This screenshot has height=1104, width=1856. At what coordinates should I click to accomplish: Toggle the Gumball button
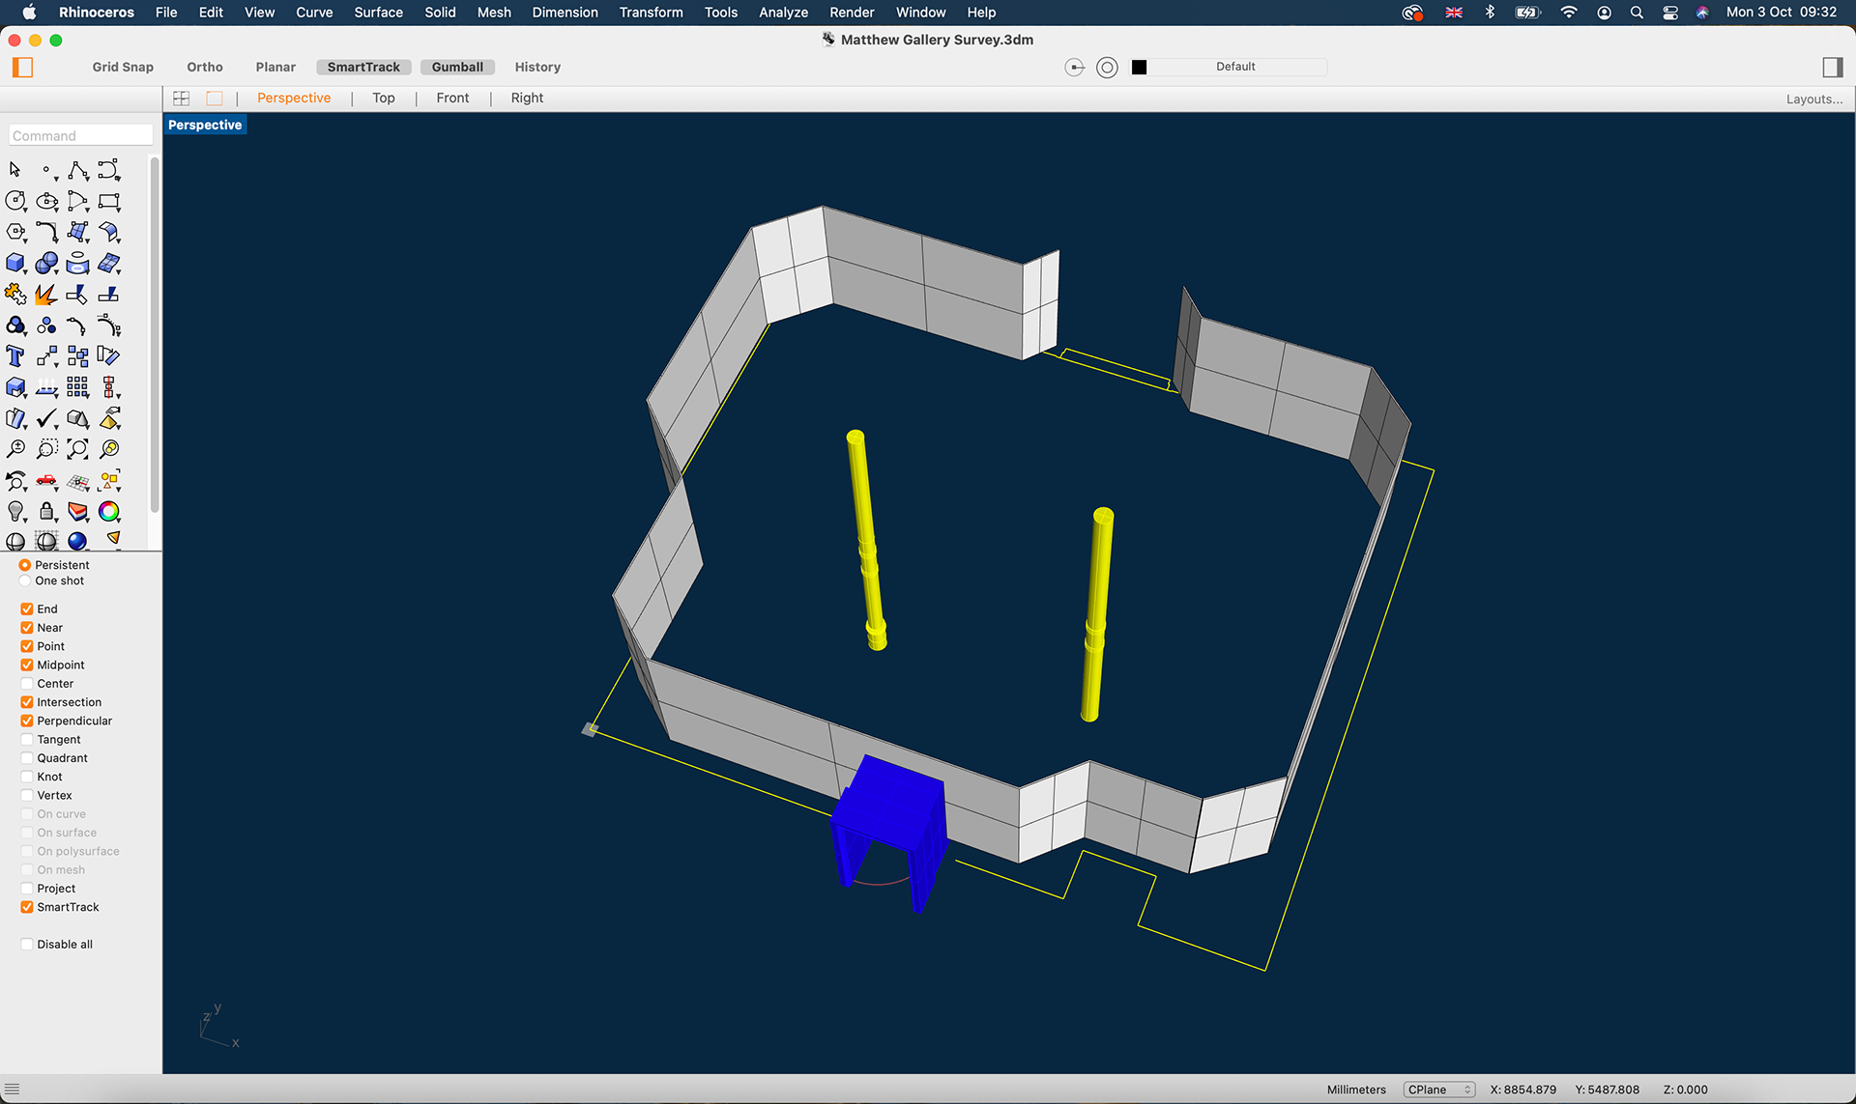[457, 67]
